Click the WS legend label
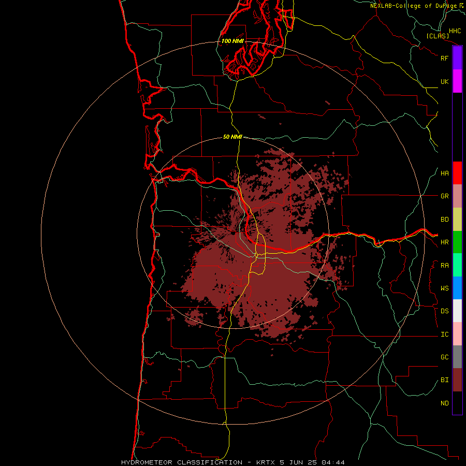The height and width of the screenshot is (466, 466). (x=444, y=288)
